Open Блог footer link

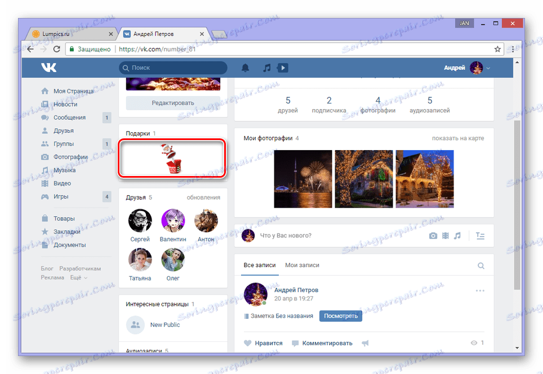[x=47, y=269]
